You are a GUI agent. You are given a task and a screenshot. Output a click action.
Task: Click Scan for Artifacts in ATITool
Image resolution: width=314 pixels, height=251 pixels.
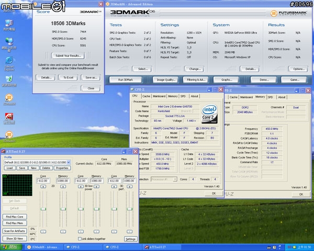click(x=15, y=231)
